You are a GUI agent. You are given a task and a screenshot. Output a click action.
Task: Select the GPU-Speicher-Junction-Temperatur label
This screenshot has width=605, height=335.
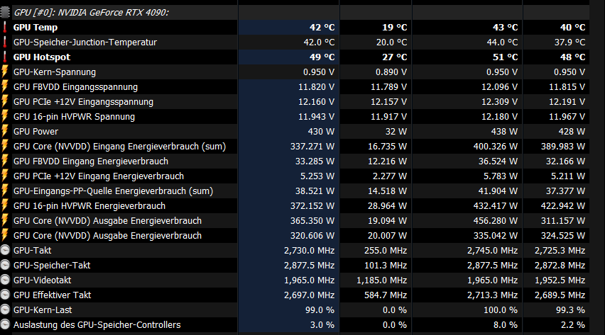point(85,42)
